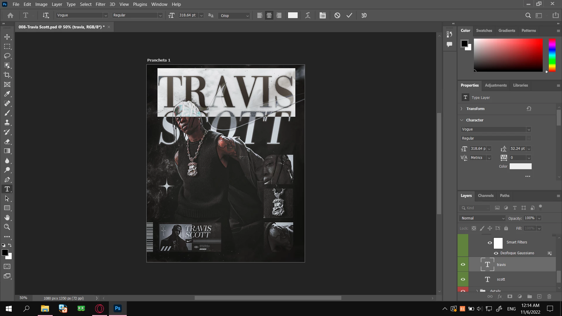
Task: Select the Crop tool
Action: [x=7, y=75]
